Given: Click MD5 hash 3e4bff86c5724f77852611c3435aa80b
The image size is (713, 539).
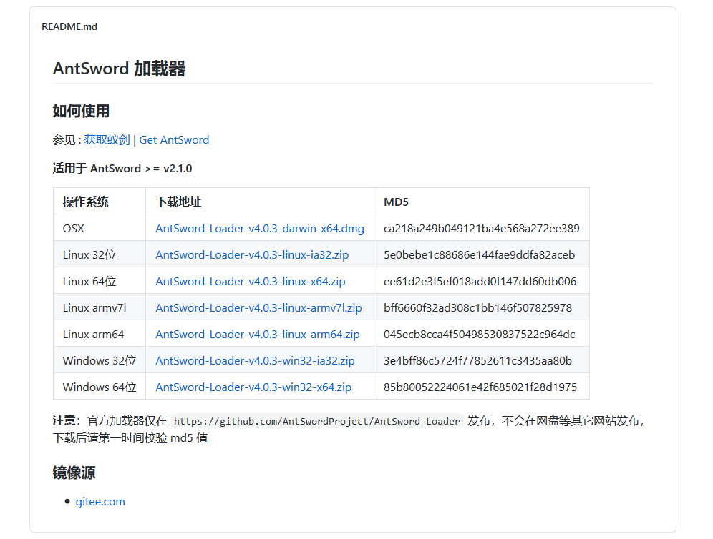Looking at the screenshot, I should [478, 360].
